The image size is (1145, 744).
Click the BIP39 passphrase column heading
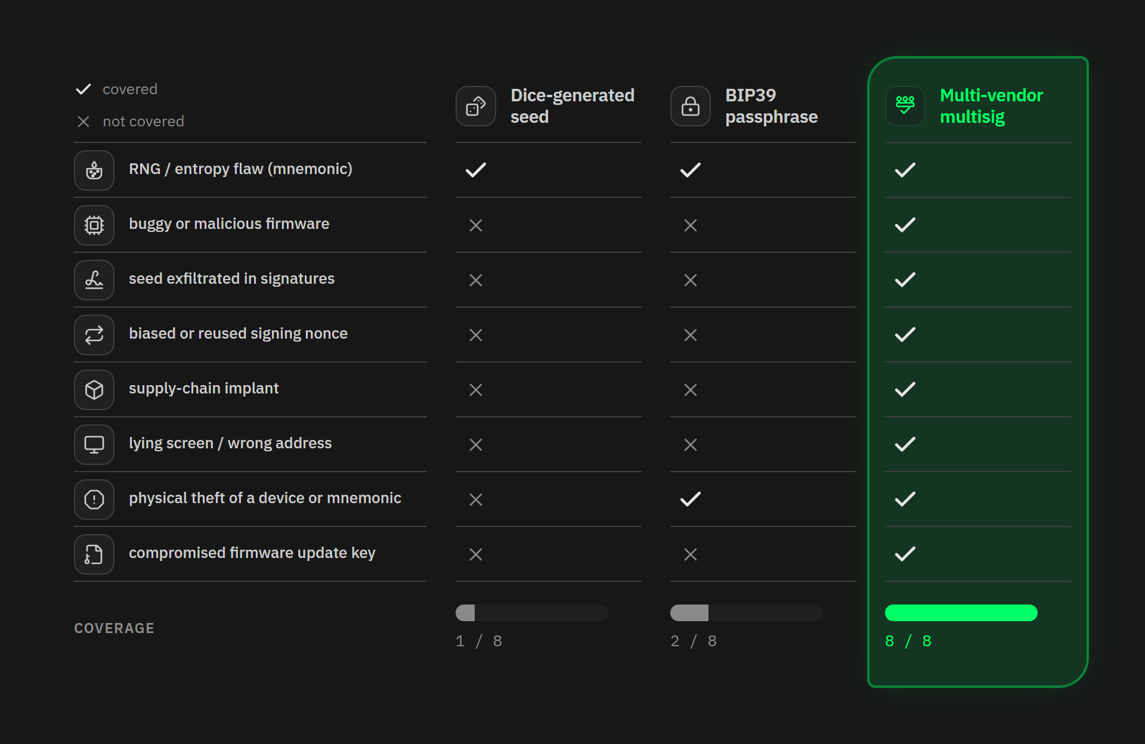click(x=772, y=106)
